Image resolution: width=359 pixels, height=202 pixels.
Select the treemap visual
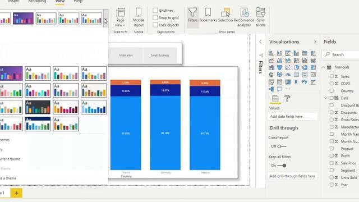pos(313,67)
